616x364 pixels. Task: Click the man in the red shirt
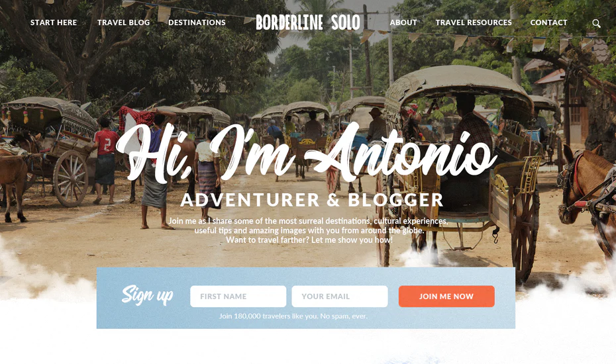pos(105,161)
